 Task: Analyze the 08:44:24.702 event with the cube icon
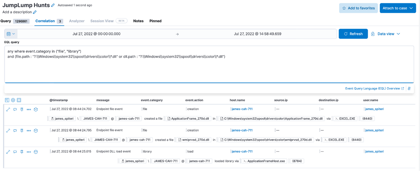coord(36,109)
